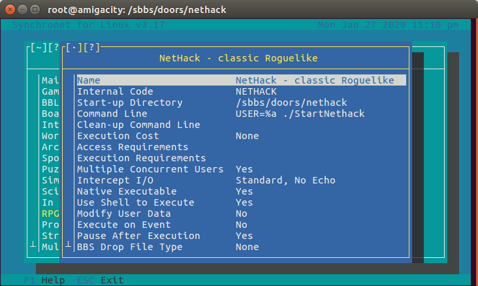Click the [?] help box of NetHack dialog
This screenshot has width=478, height=286.
point(91,48)
